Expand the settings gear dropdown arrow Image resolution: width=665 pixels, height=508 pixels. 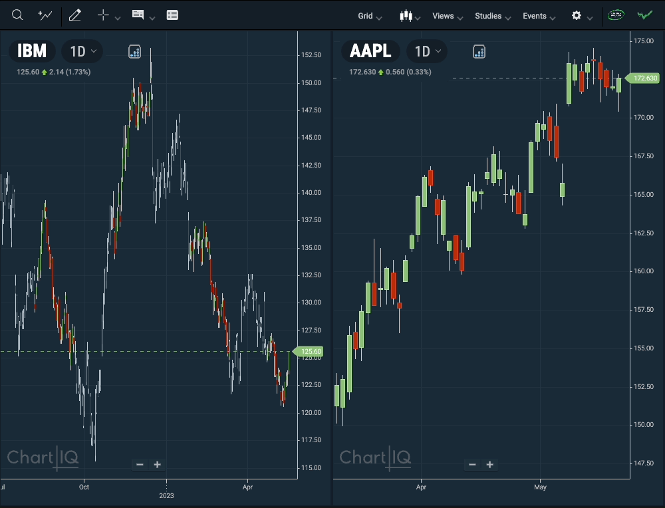click(x=589, y=18)
